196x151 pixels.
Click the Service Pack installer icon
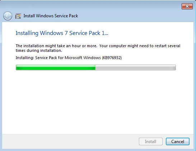tap(18, 16)
